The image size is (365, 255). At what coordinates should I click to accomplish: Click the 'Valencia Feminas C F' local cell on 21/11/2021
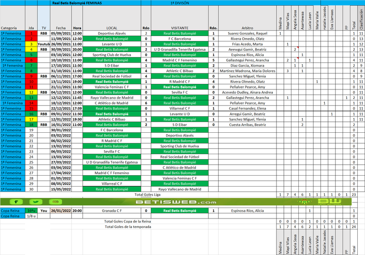coord(112,87)
